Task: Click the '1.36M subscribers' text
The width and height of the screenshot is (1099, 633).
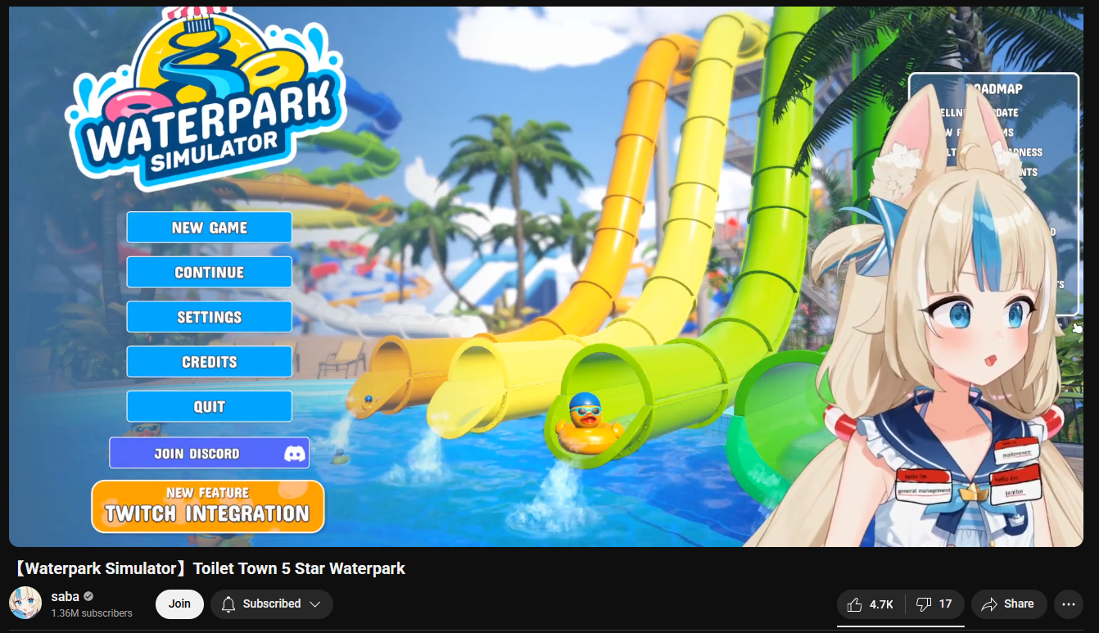Action: coord(92,613)
